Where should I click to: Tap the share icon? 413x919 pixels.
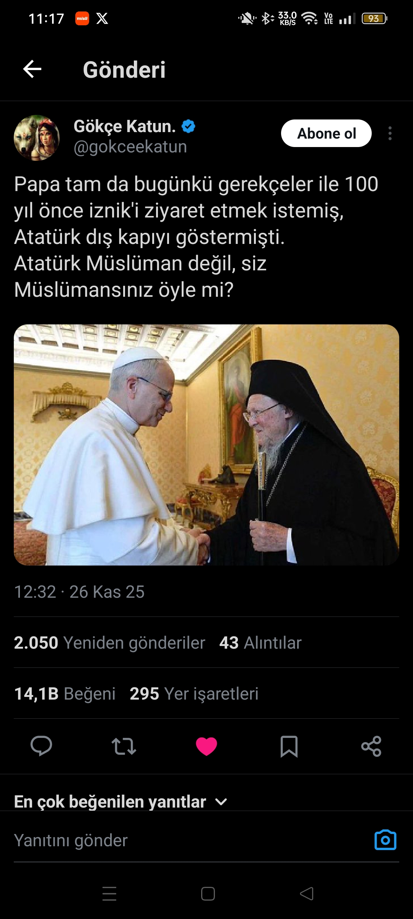pos(371,746)
